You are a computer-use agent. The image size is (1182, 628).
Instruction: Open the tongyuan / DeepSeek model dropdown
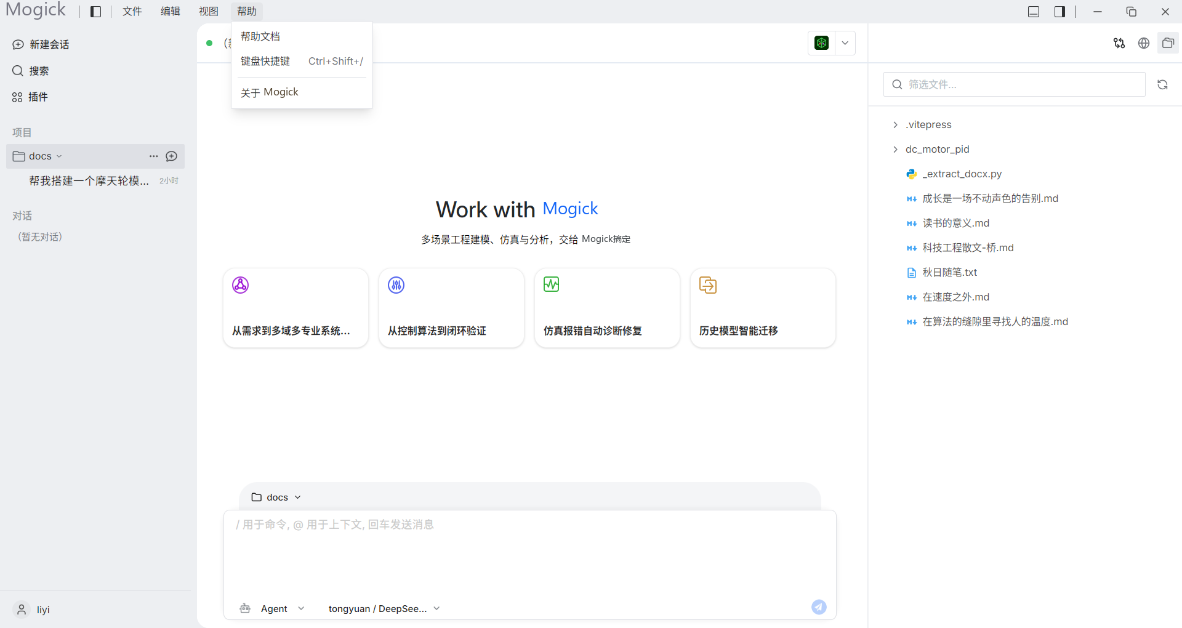tap(384, 608)
